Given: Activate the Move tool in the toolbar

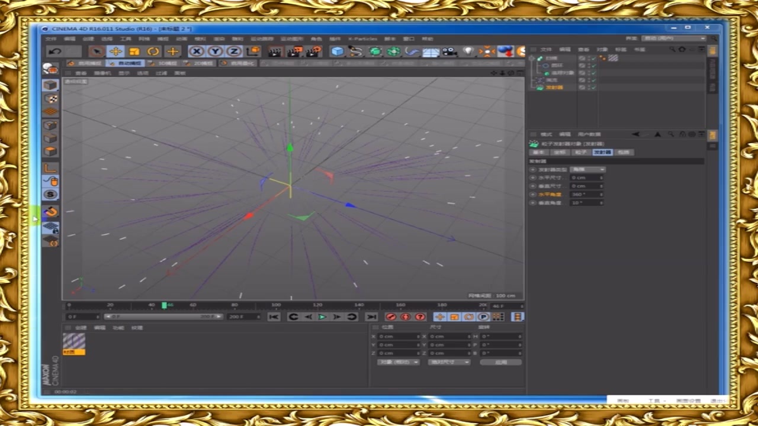Looking at the screenshot, I should point(115,51).
